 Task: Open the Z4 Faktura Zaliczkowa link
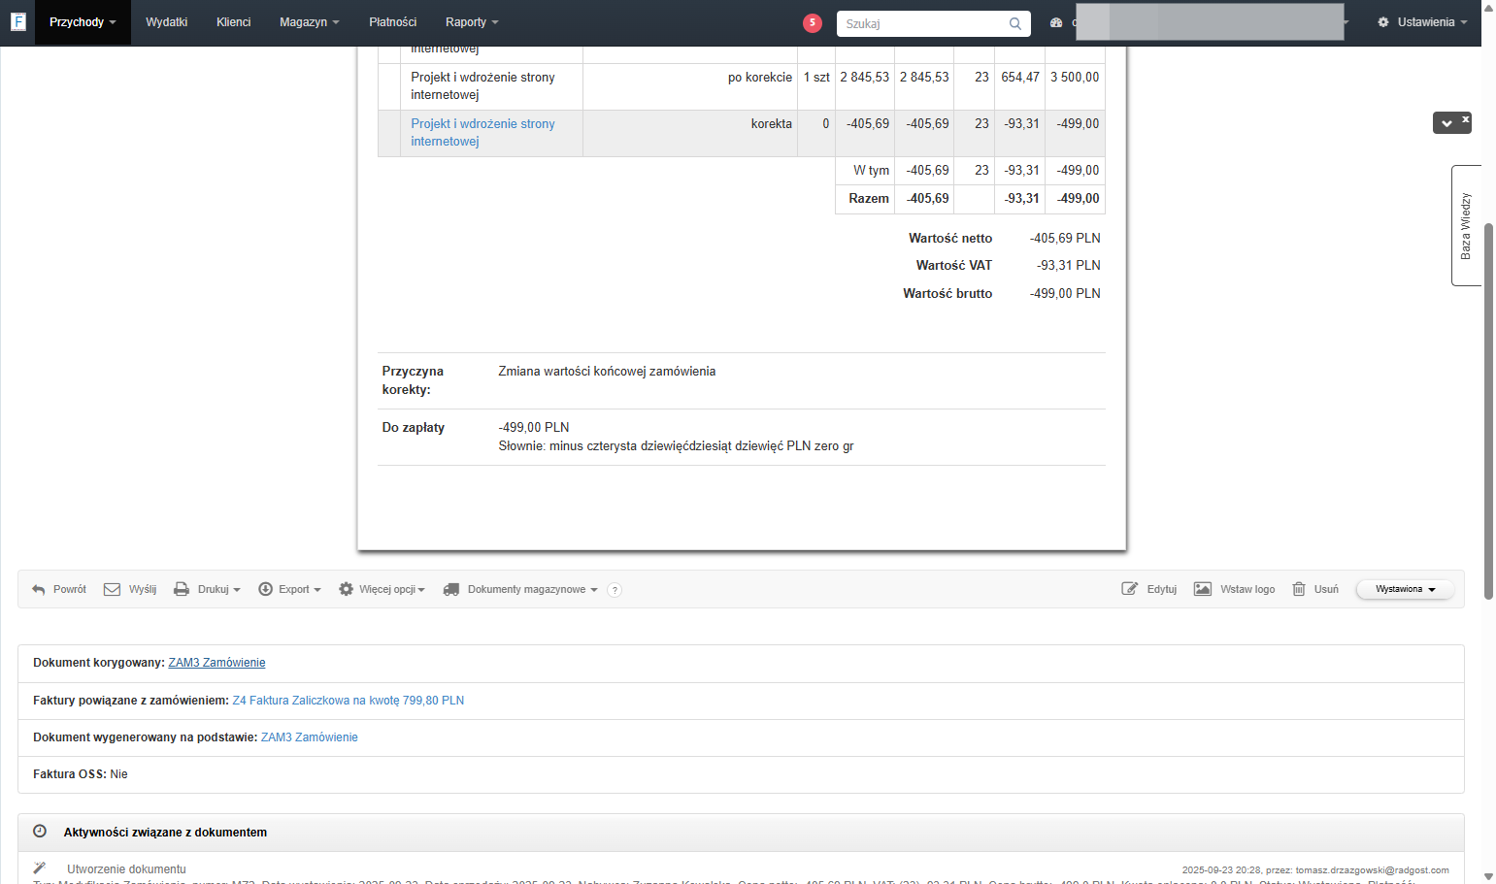pyautogui.click(x=349, y=701)
